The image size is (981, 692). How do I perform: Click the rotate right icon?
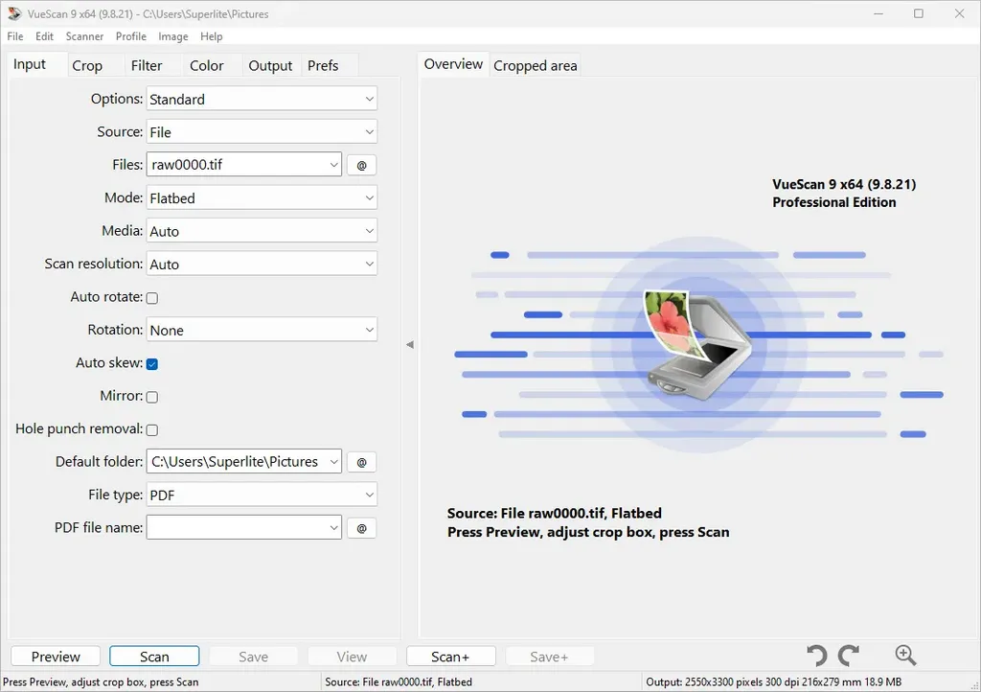coord(849,656)
